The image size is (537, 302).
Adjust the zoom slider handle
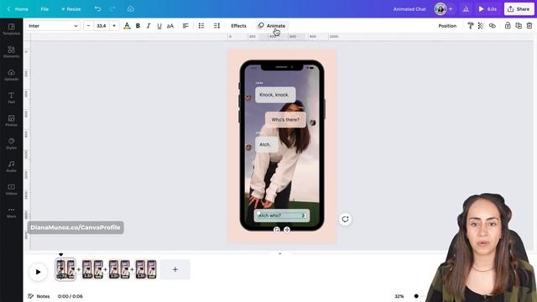[x=416, y=296]
